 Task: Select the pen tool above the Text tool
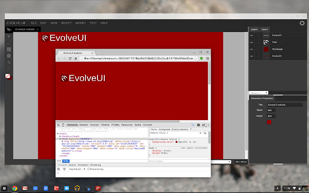pos(9,62)
